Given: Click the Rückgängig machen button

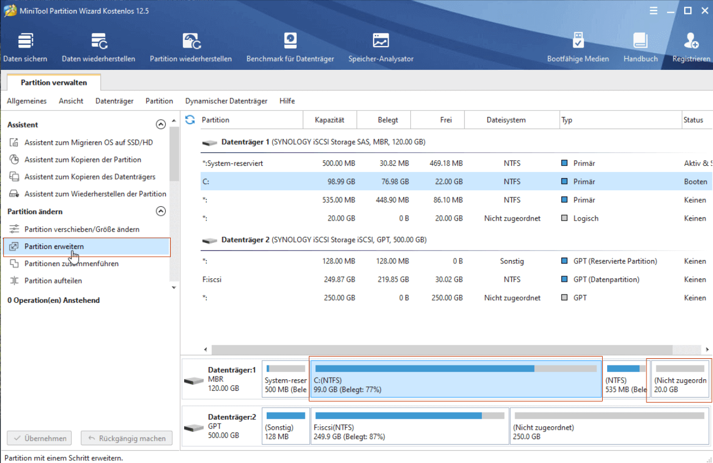Looking at the screenshot, I should click(x=126, y=438).
